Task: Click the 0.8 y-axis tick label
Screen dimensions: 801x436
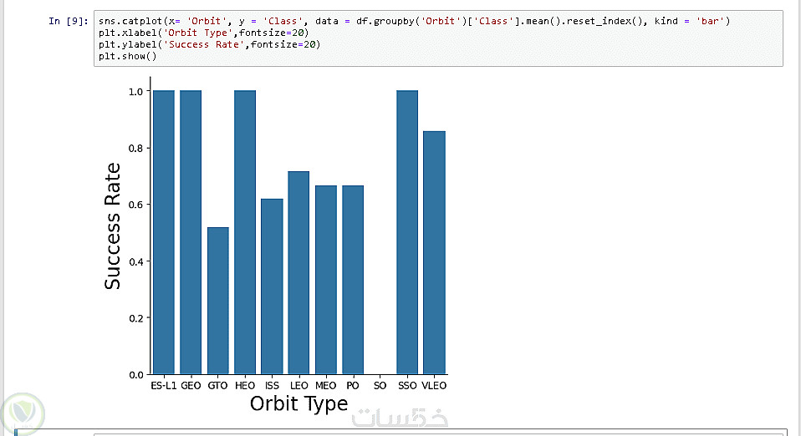Action: tap(136, 148)
